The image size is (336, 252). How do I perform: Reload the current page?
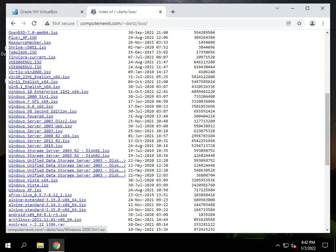point(34,23)
